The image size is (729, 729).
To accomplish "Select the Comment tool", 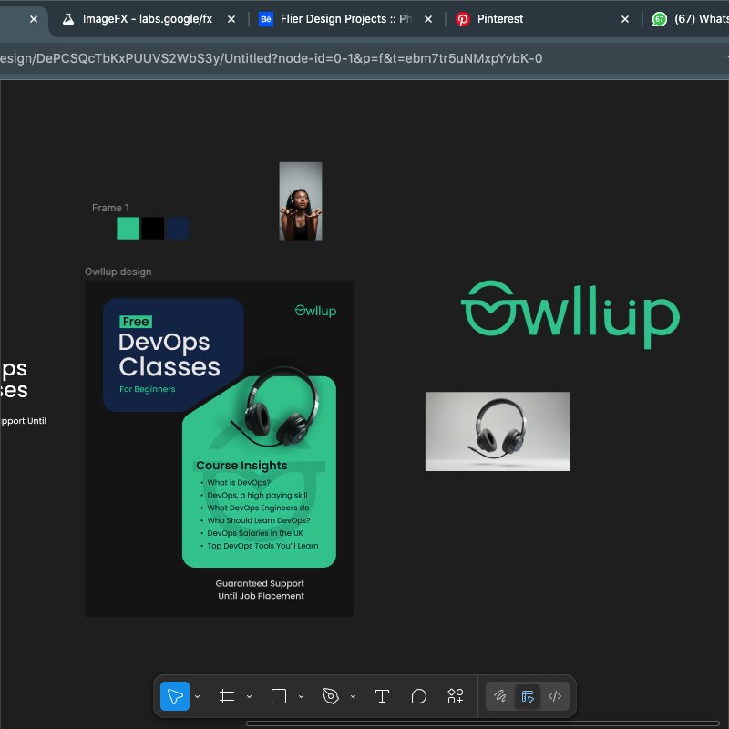I will [419, 696].
